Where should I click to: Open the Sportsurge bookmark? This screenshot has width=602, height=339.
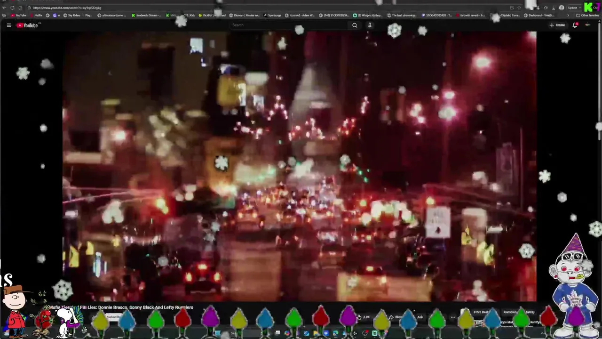pyautogui.click(x=272, y=15)
